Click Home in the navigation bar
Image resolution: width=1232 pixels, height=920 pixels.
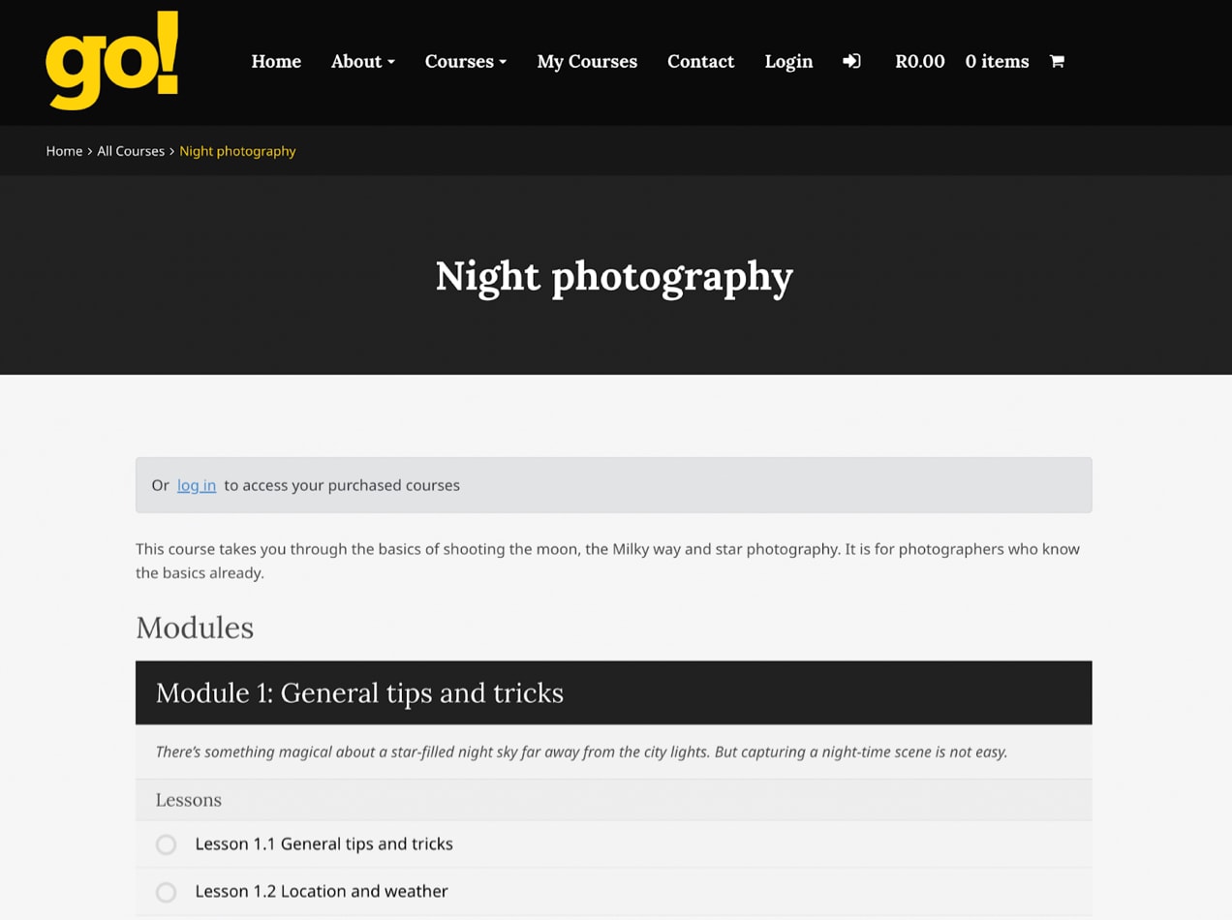tap(276, 61)
